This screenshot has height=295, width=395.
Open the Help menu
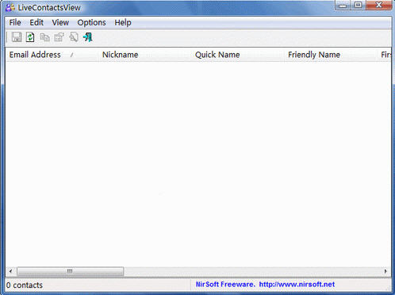123,23
